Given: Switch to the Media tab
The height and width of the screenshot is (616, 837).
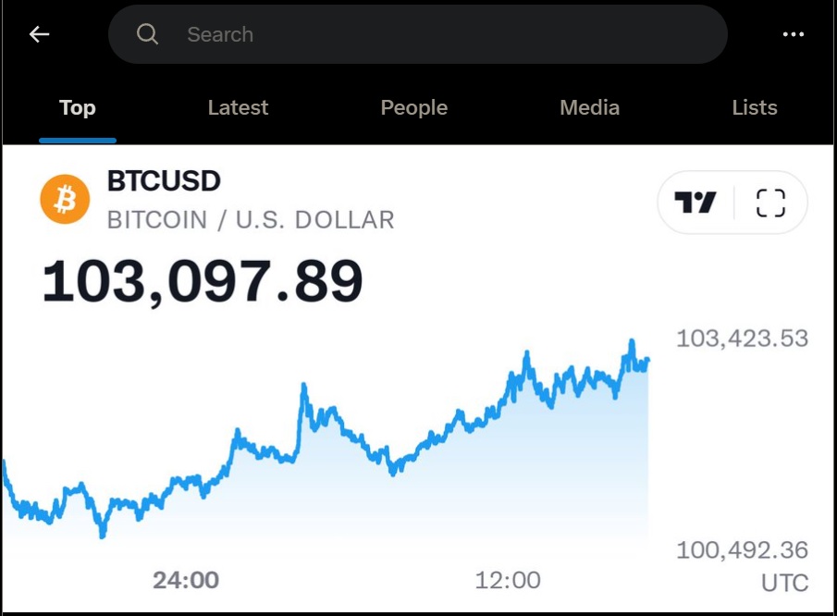Looking at the screenshot, I should coord(589,108).
